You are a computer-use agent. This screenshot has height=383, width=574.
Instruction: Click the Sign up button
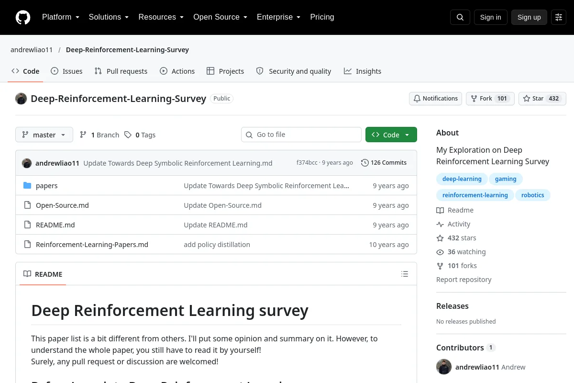pyautogui.click(x=529, y=17)
